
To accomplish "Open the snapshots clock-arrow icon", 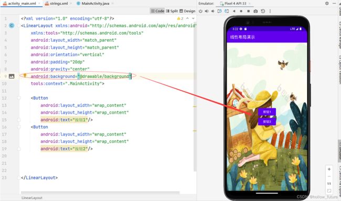I will (x=263, y=11).
